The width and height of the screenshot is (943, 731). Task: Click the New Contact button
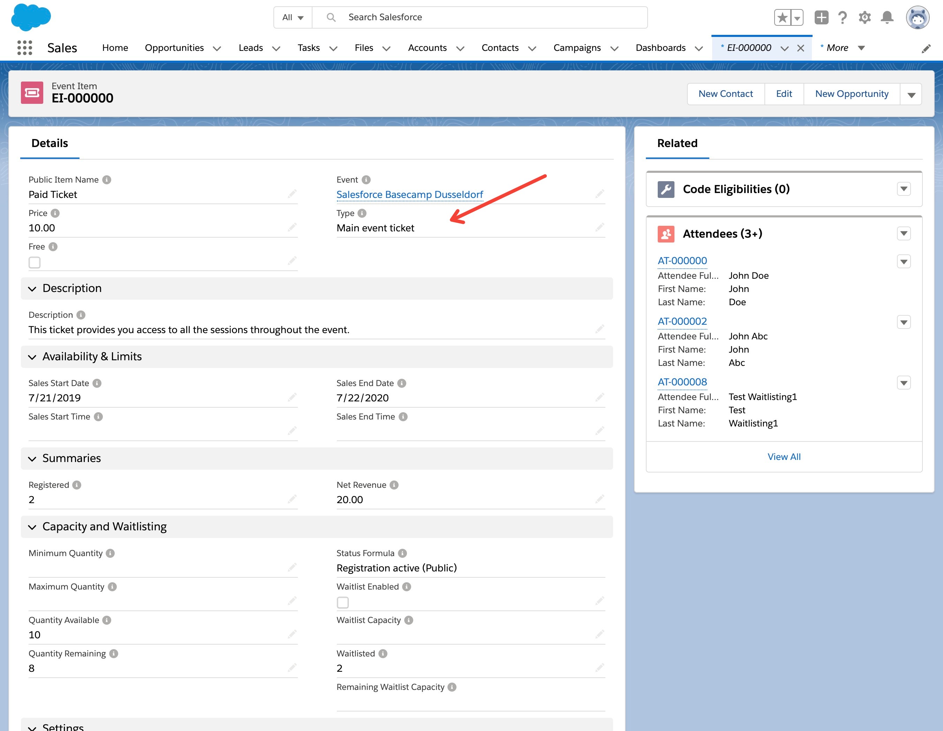click(x=725, y=94)
